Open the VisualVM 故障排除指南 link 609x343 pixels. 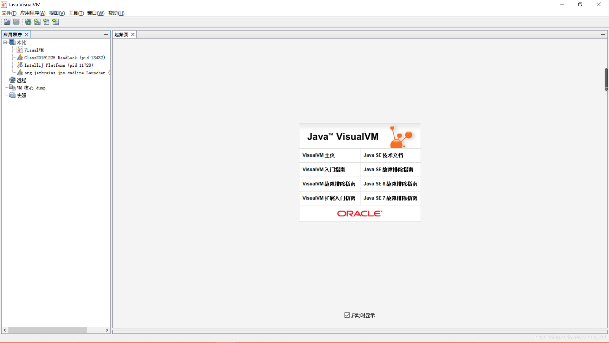[x=329, y=184]
